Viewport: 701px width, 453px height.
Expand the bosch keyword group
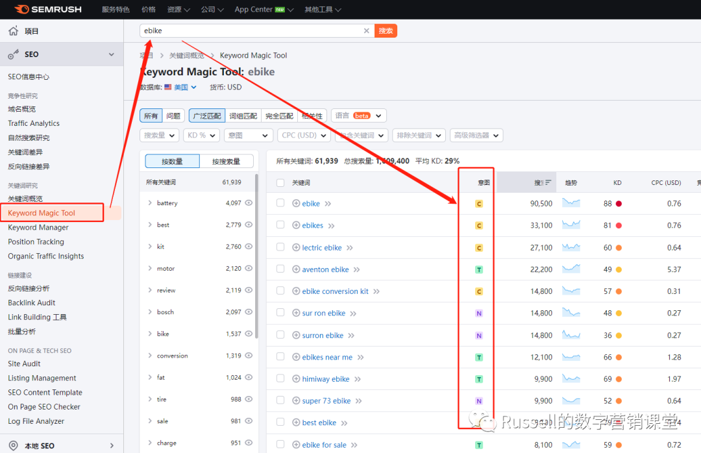[x=150, y=312]
